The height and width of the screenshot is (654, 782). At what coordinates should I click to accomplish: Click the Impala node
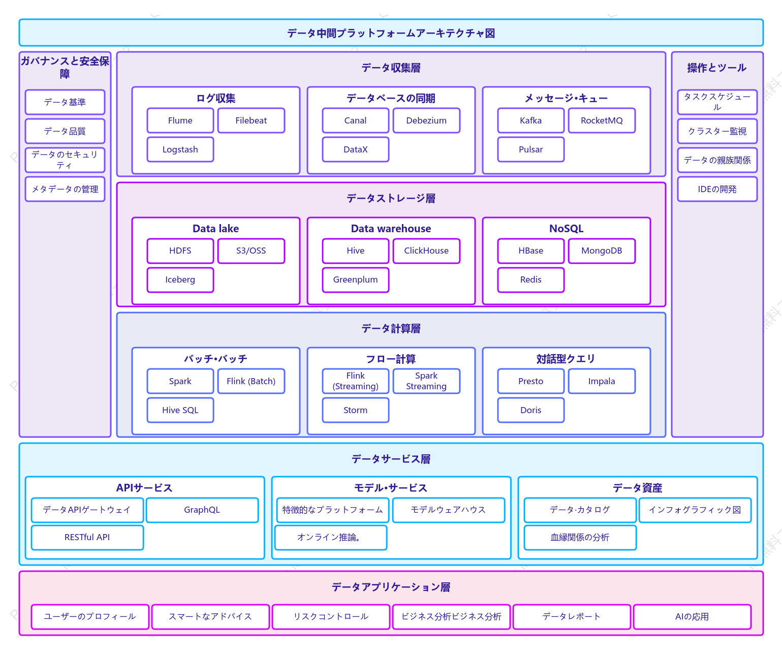[602, 381]
